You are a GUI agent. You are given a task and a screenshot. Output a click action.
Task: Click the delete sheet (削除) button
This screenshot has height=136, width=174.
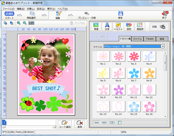click(80, 124)
